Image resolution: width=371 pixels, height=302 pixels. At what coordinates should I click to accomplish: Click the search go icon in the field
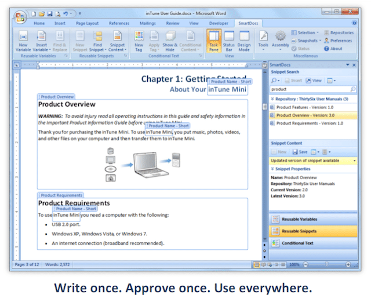pyautogui.click(x=353, y=89)
